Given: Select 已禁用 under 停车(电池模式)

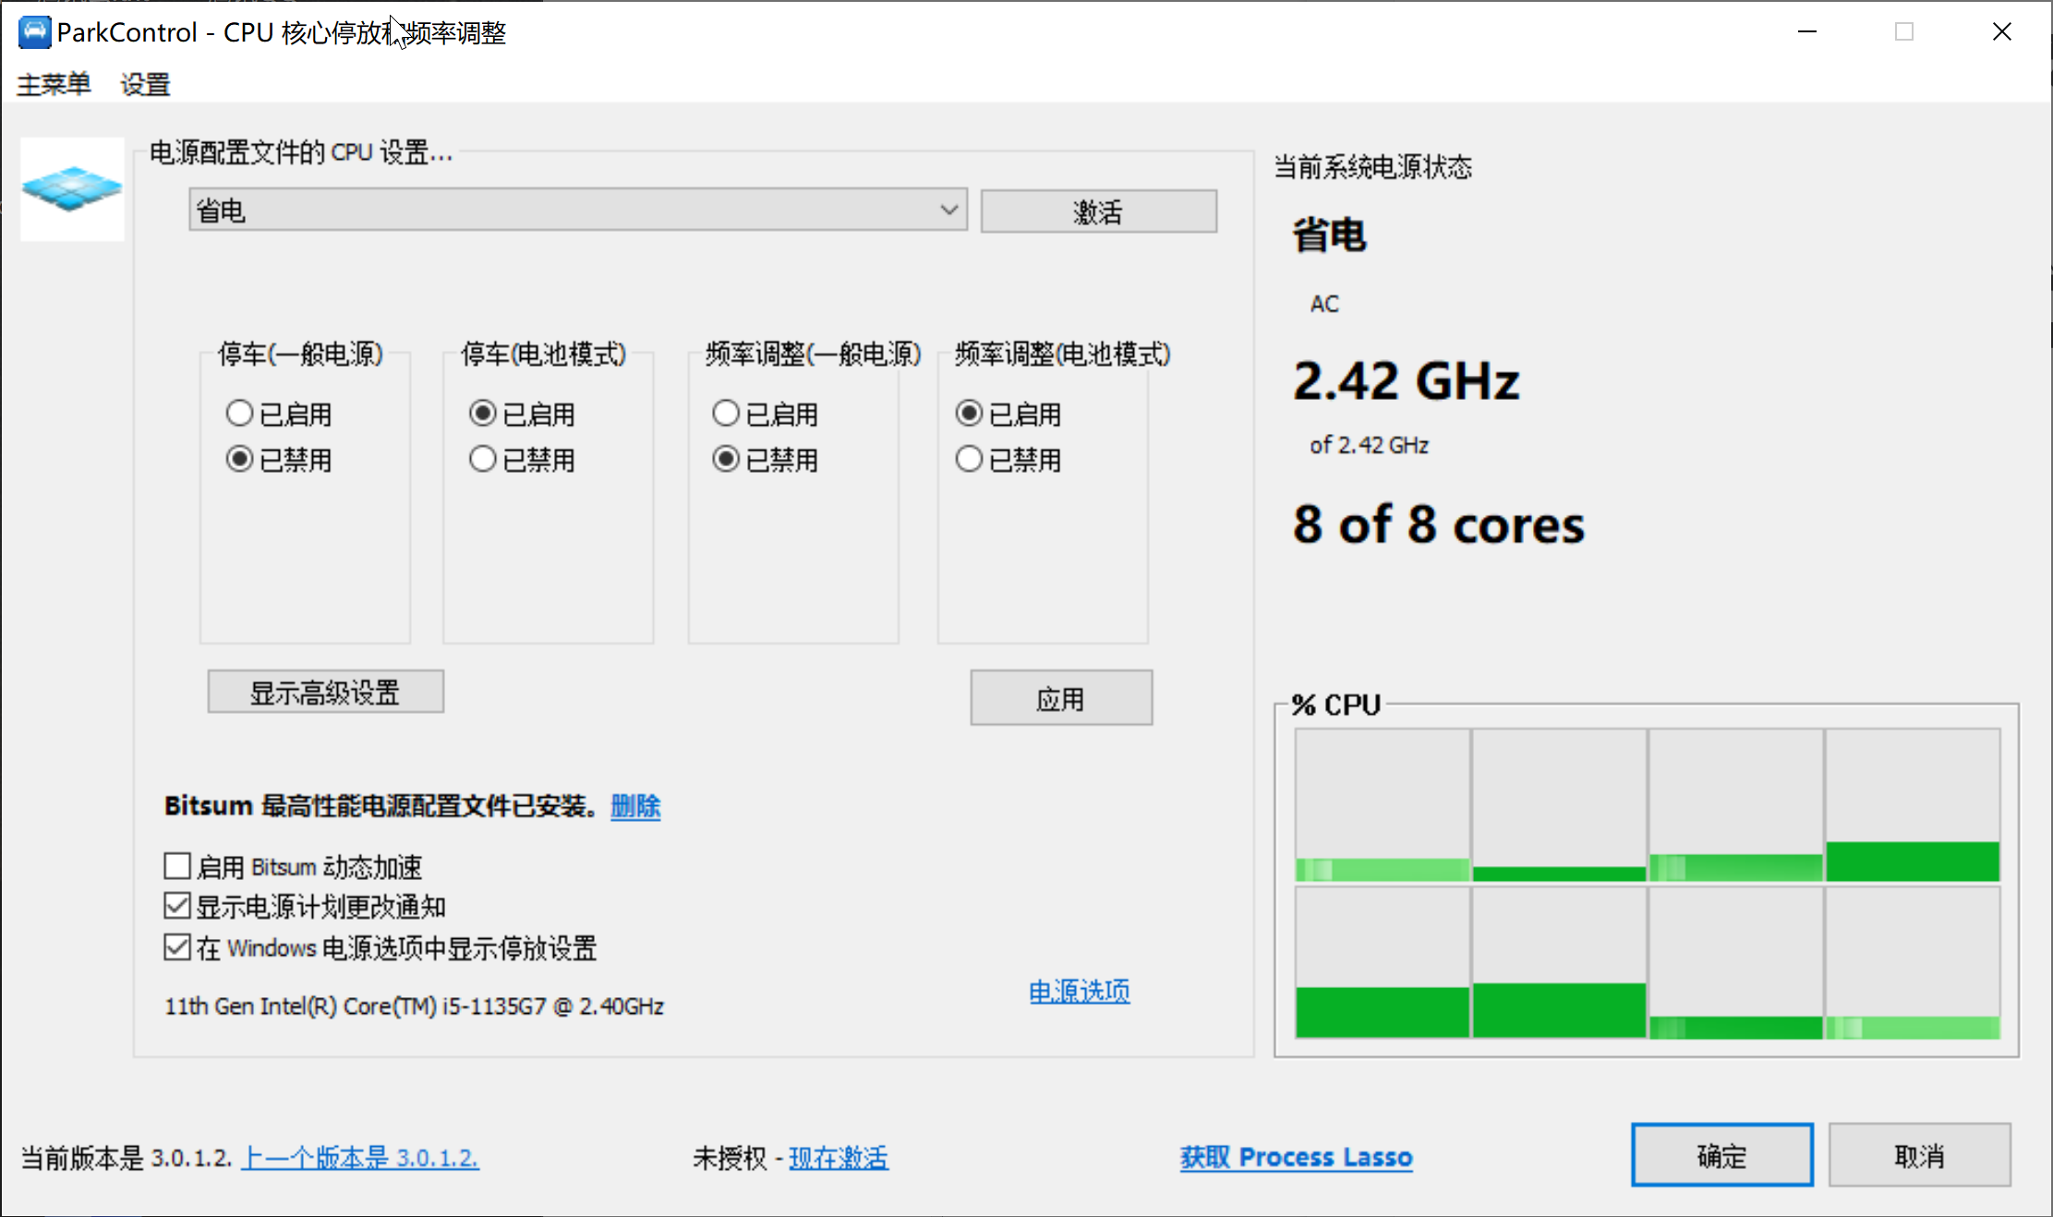Looking at the screenshot, I should [483, 459].
